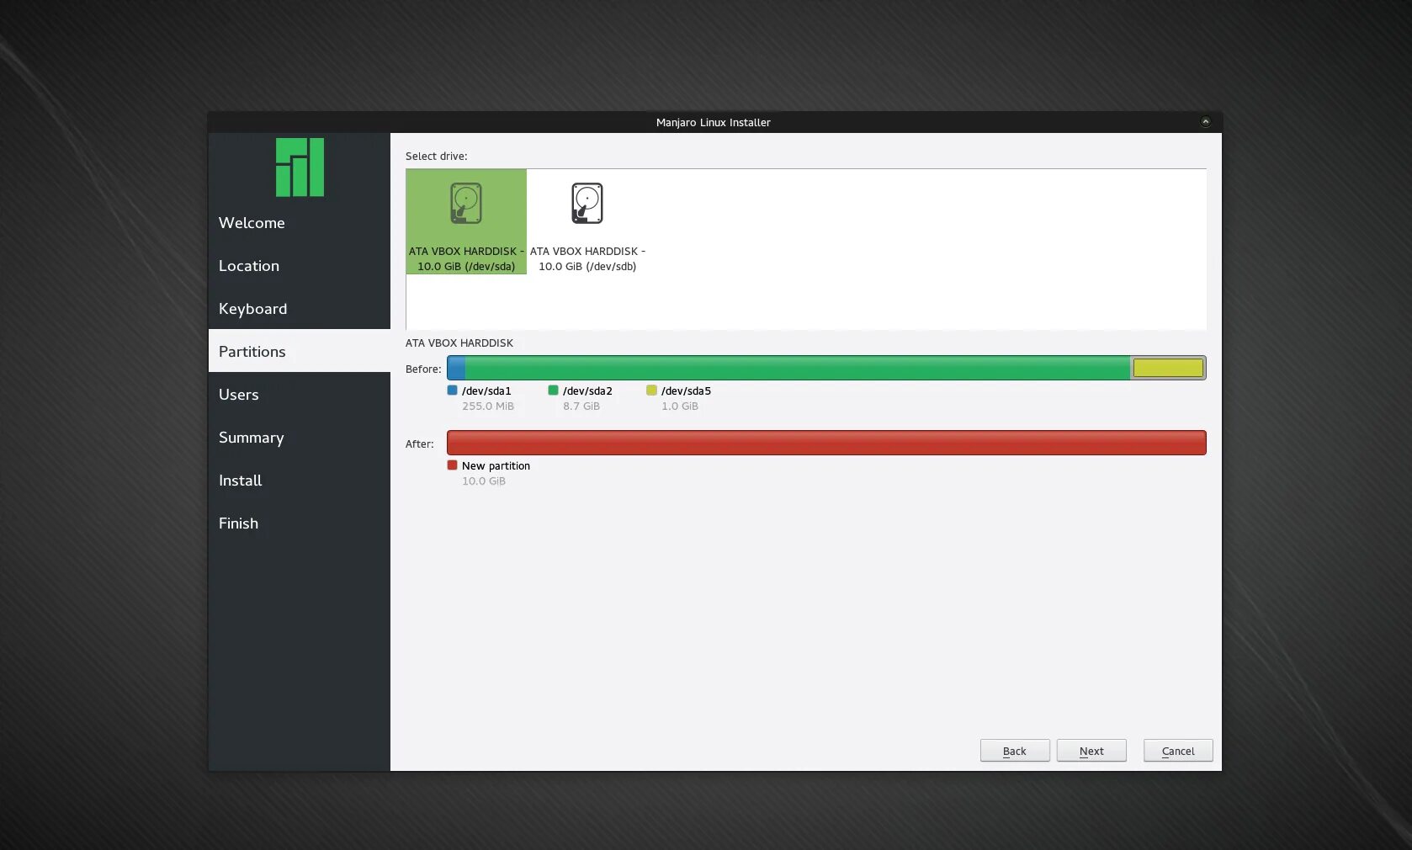Select the Partitions step

(x=300, y=351)
